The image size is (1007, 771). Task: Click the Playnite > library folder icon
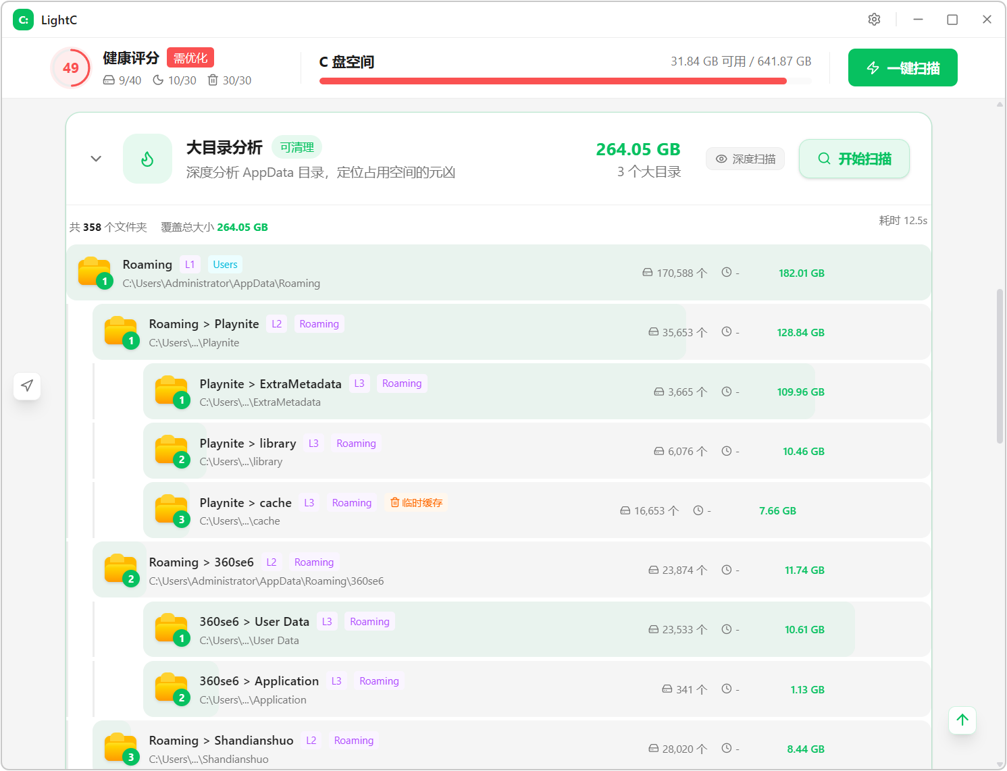[172, 451]
